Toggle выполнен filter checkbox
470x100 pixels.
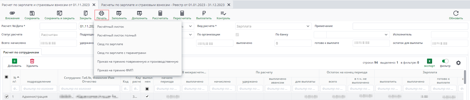pyautogui.click(x=147, y=89)
